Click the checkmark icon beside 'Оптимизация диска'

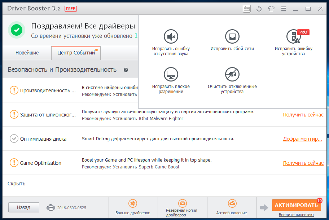pyautogui.click(x=14, y=138)
